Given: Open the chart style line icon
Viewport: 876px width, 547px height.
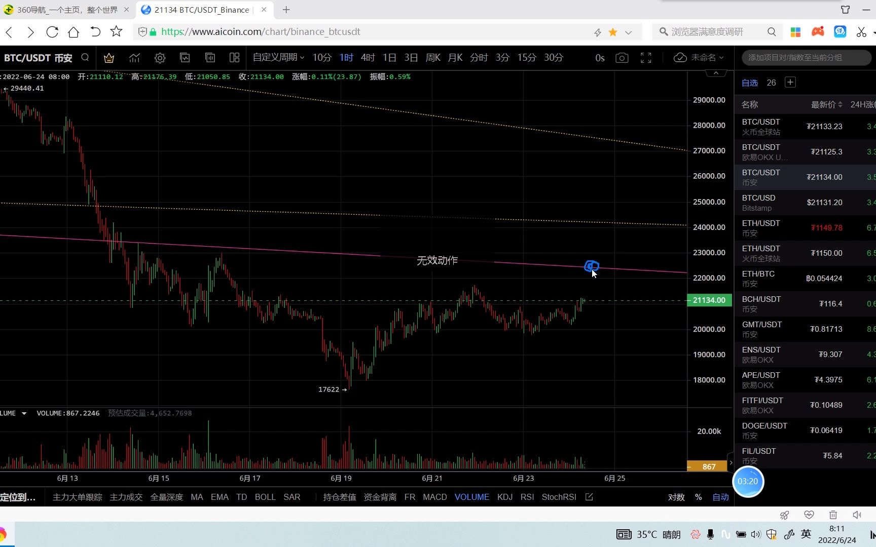Looking at the screenshot, I should point(134,58).
